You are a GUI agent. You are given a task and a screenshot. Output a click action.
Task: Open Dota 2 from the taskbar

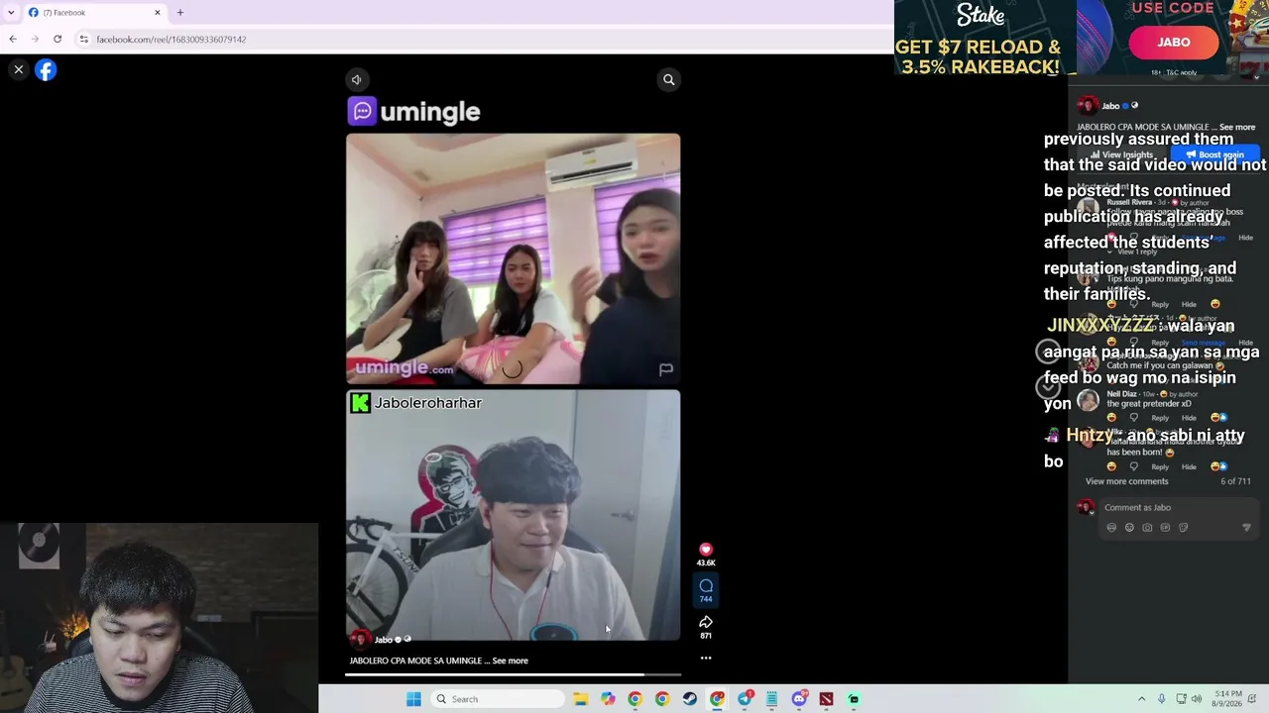click(x=826, y=699)
